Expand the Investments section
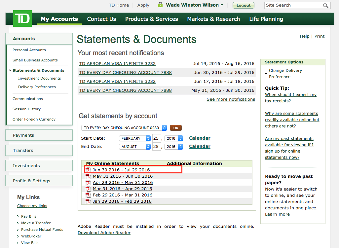The height and width of the screenshot is (248, 339). click(39, 165)
